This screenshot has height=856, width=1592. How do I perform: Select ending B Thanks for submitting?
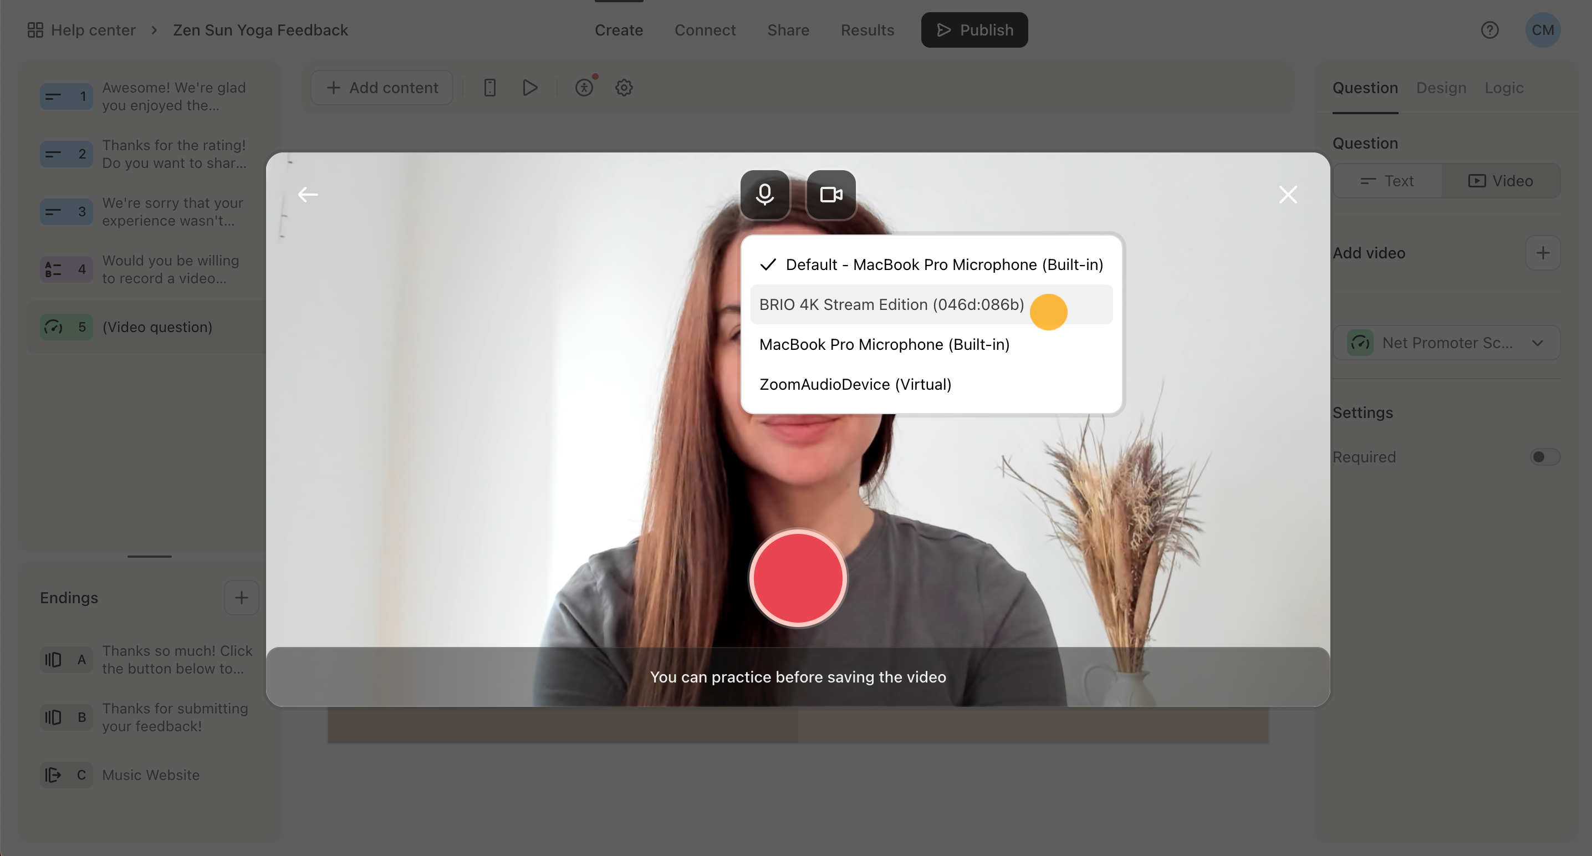click(x=149, y=717)
